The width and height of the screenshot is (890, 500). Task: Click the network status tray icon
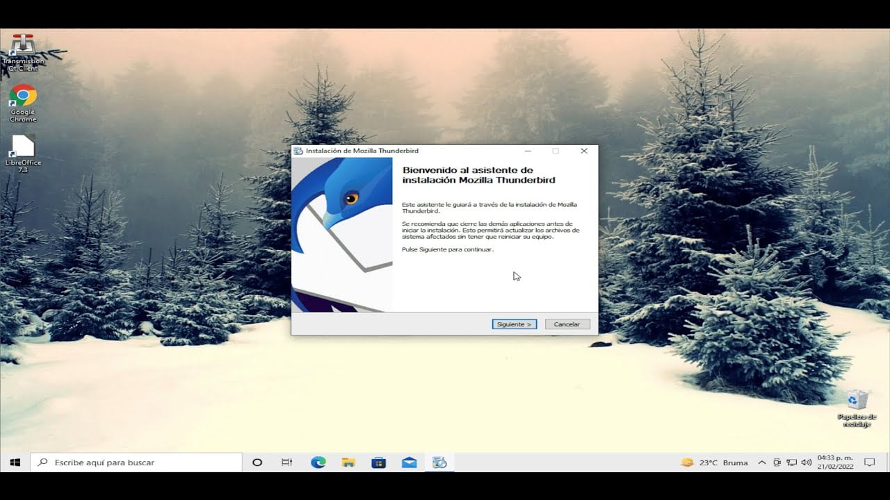pos(791,462)
